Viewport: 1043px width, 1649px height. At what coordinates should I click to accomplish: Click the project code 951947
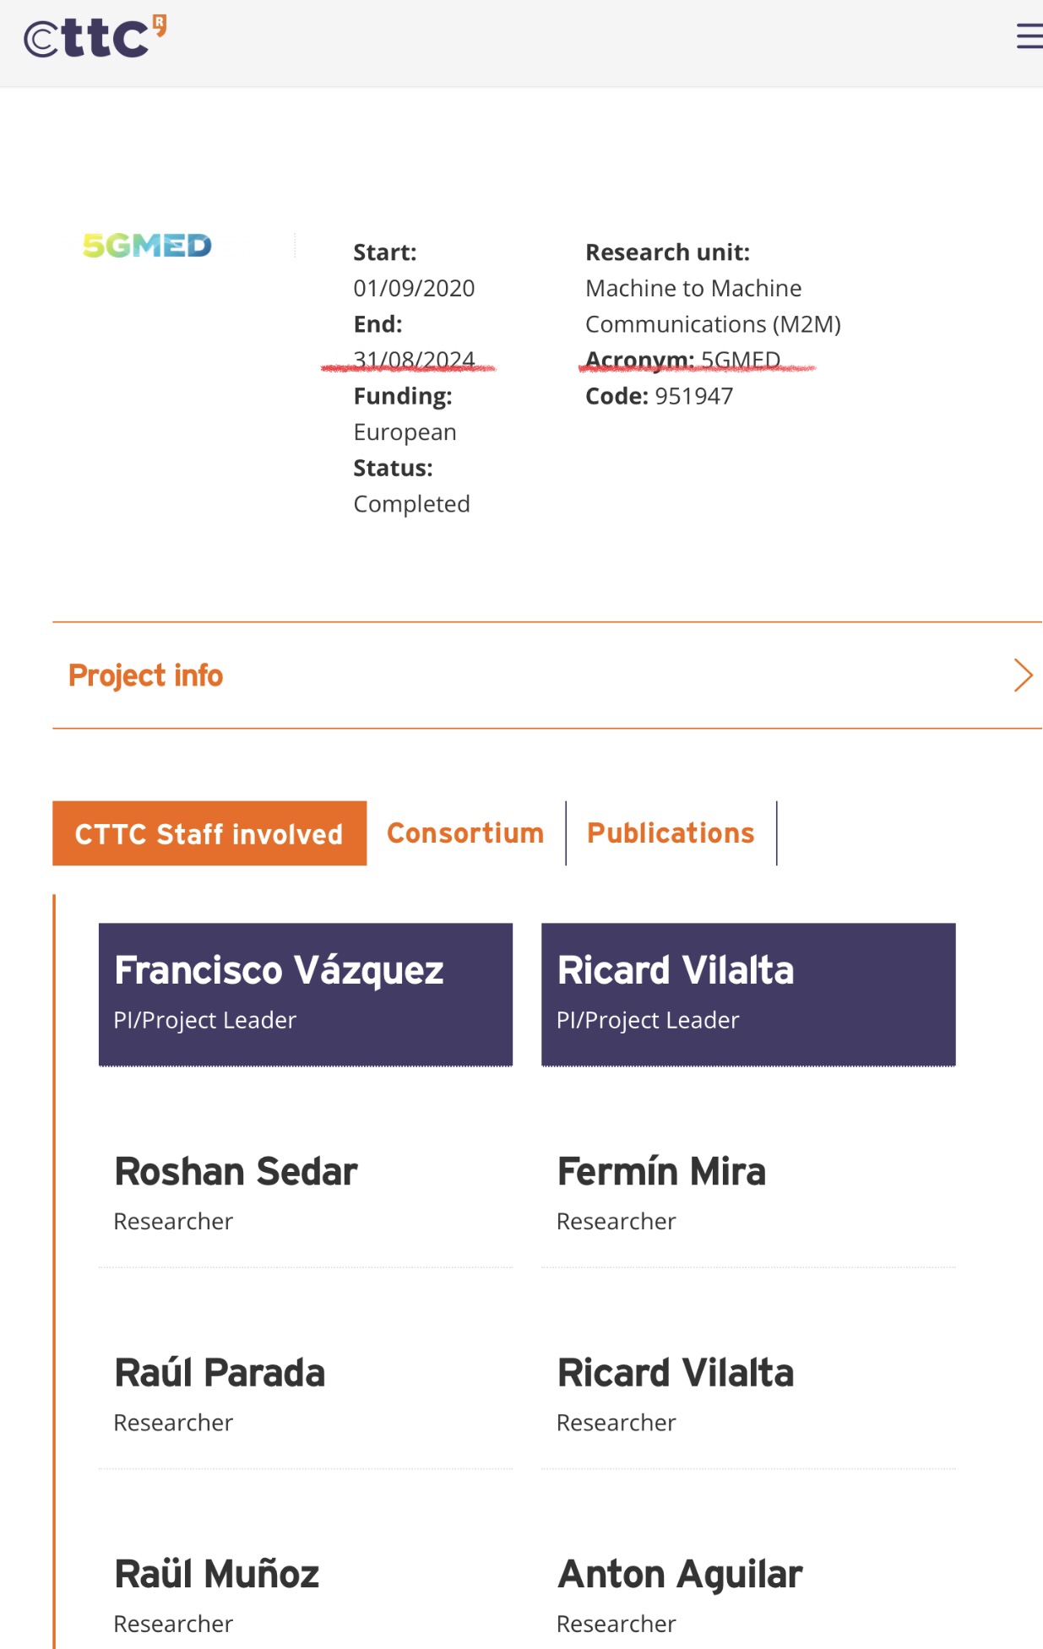(x=693, y=396)
